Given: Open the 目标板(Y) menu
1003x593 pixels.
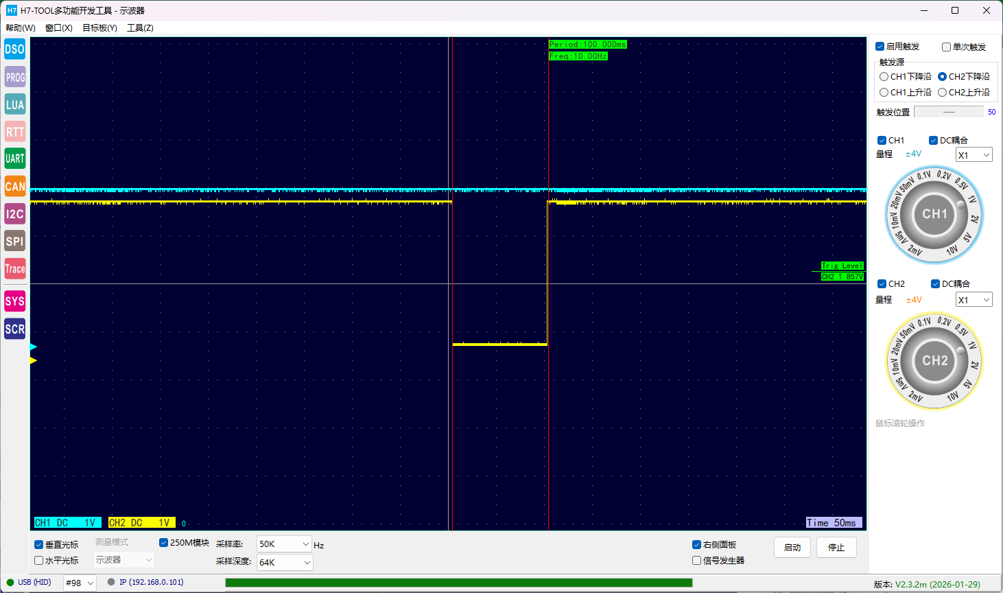Looking at the screenshot, I should click(99, 28).
